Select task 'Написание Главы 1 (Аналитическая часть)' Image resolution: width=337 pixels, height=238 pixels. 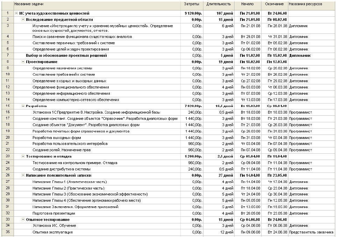(x=70, y=182)
